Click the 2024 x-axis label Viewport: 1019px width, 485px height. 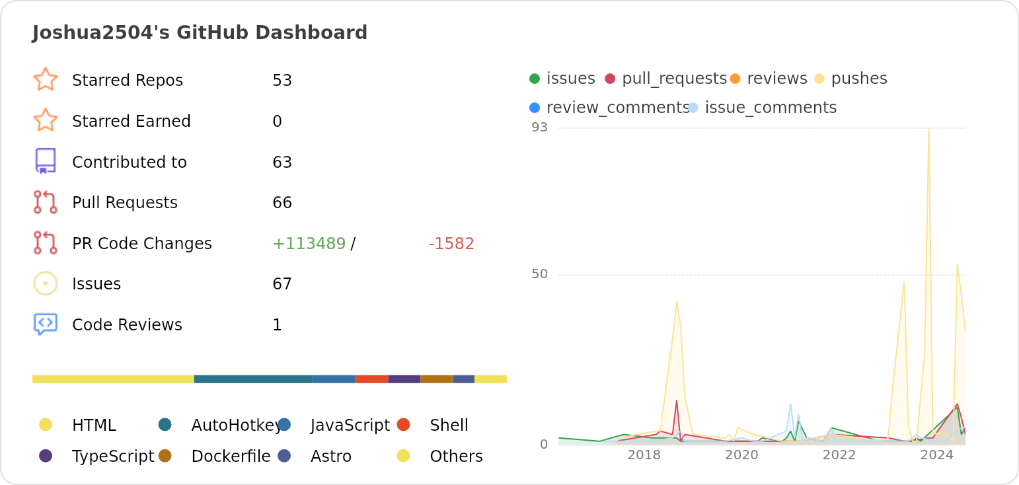coord(937,455)
